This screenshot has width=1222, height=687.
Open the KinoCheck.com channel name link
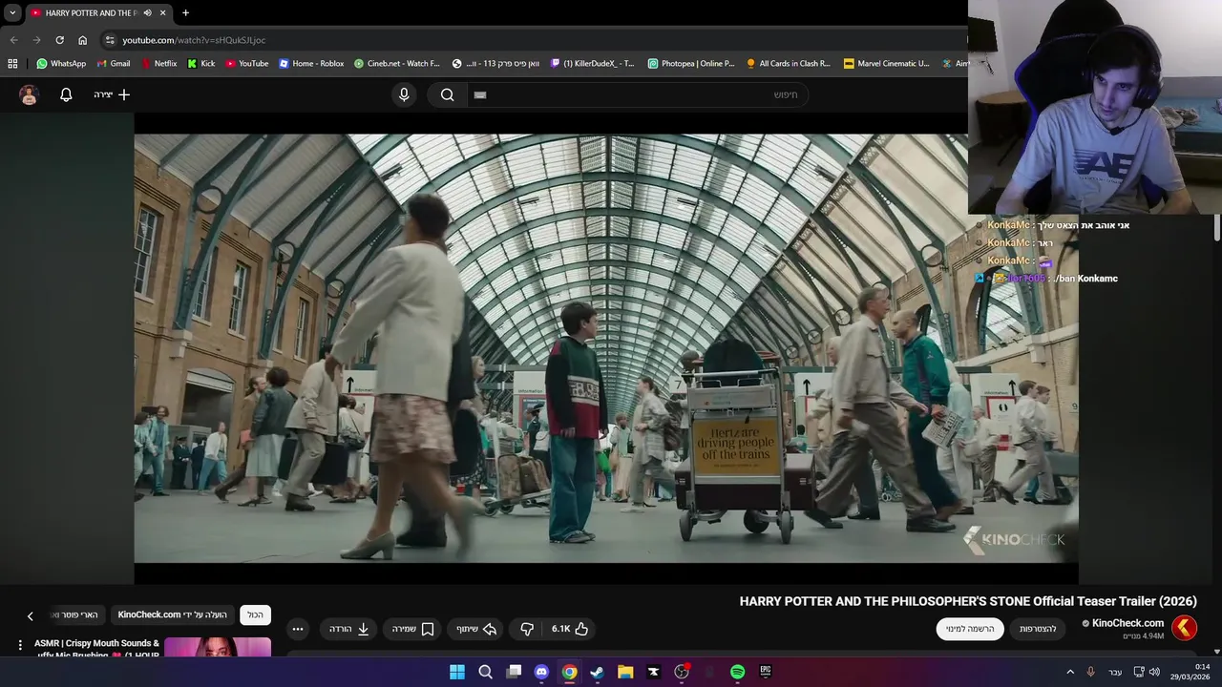click(x=1127, y=623)
